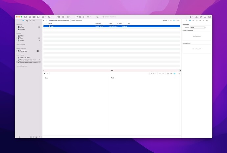
Task: Toggle the lock on the selected document
Action: (83, 17)
